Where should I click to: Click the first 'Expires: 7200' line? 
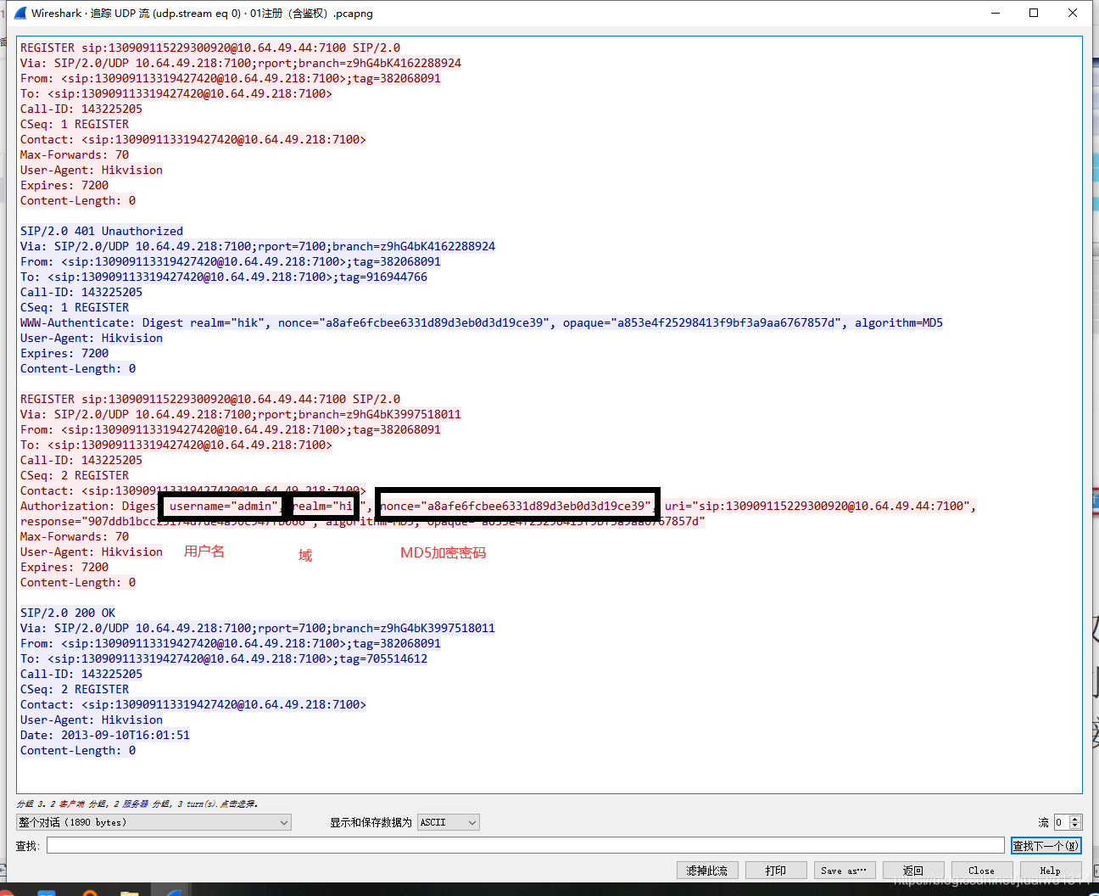tap(64, 185)
